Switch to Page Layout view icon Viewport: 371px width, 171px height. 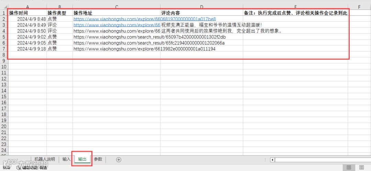click(x=361, y=168)
